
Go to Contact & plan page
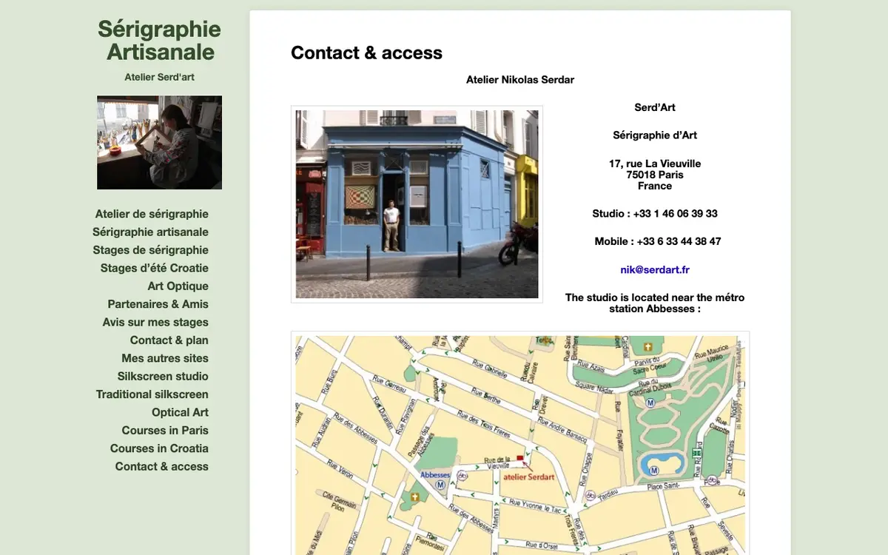(x=169, y=340)
